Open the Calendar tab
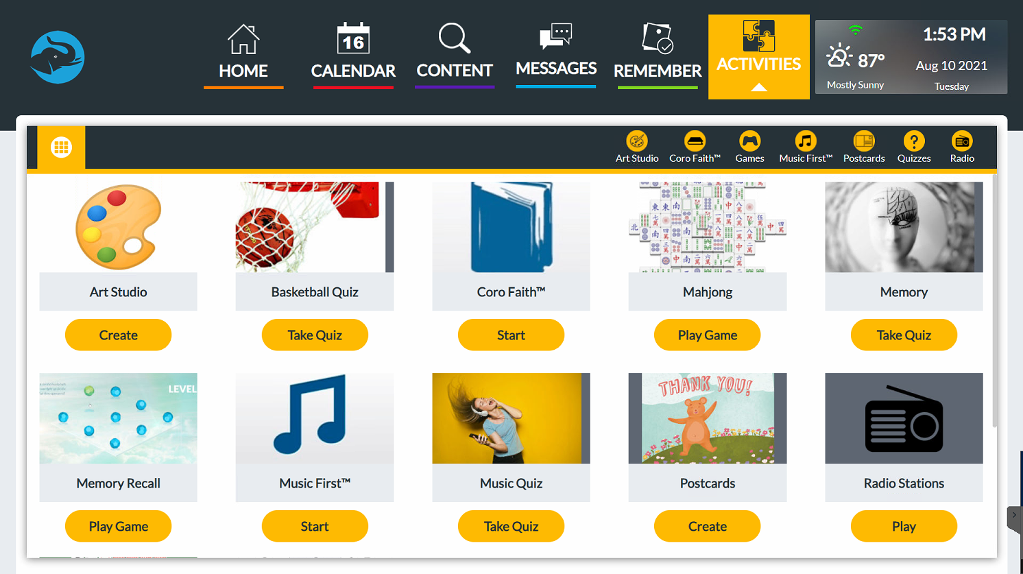 click(x=353, y=55)
